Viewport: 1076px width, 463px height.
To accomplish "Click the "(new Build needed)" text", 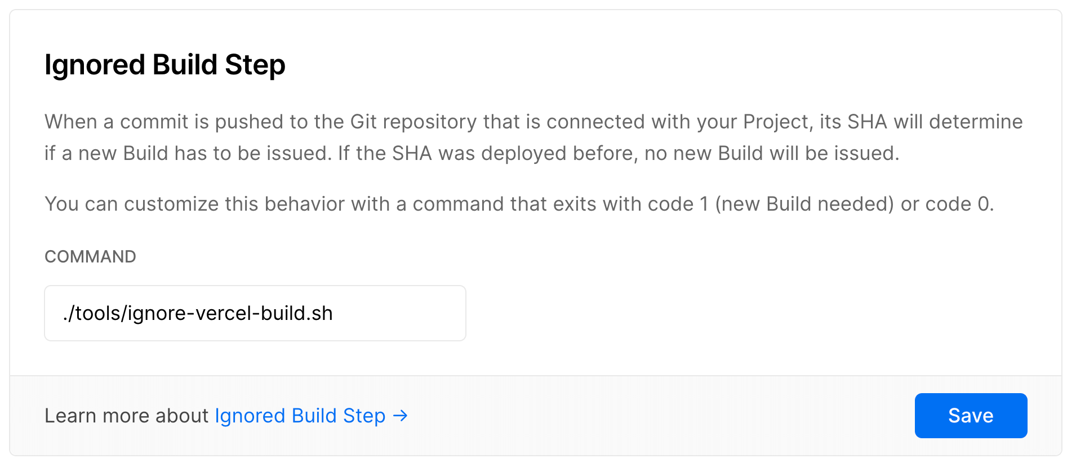I will pyautogui.click(x=804, y=204).
